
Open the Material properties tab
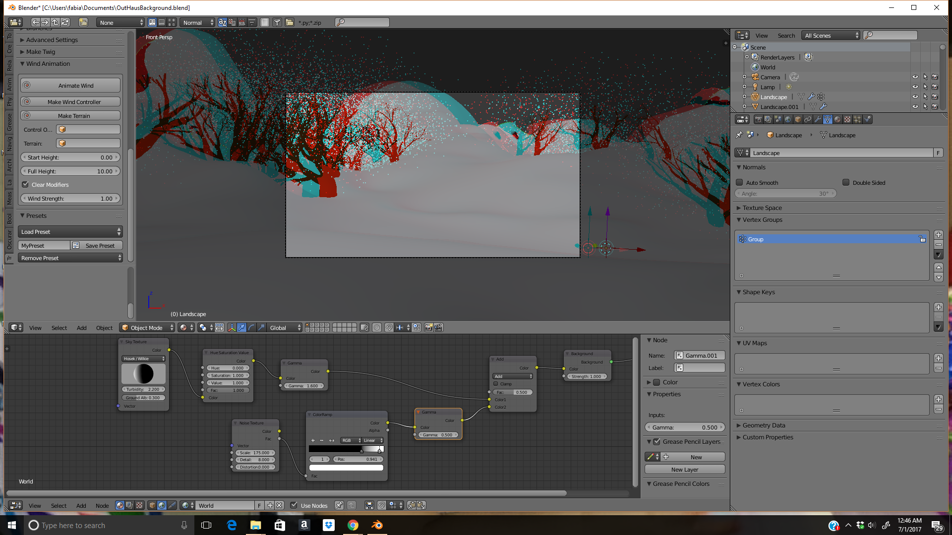[837, 119]
